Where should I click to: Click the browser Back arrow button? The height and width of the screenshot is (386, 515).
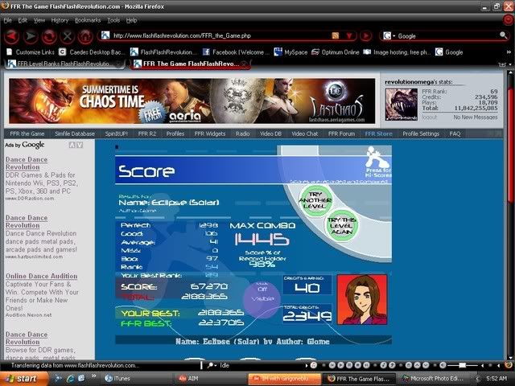click(11, 36)
